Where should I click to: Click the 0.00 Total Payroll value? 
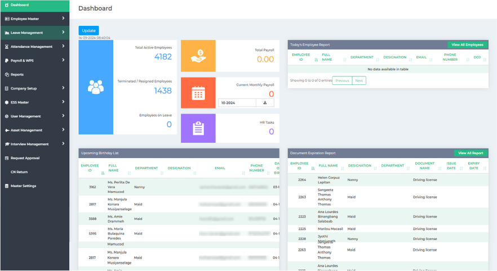pyautogui.click(x=265, y=59)
